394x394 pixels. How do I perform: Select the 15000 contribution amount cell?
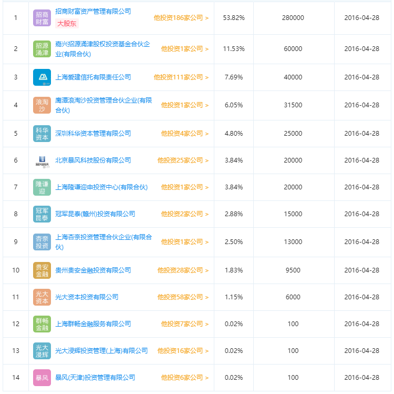point(293,214)
